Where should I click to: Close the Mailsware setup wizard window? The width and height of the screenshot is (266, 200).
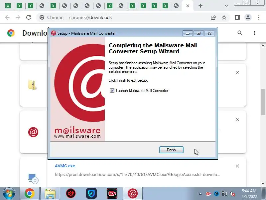pyautogui.click(x=210, y=33)
